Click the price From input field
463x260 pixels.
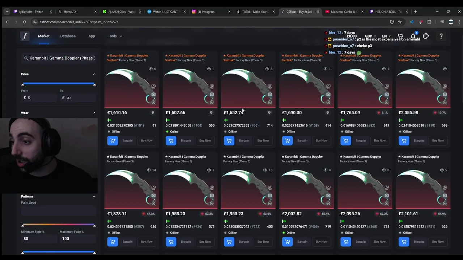39,97
